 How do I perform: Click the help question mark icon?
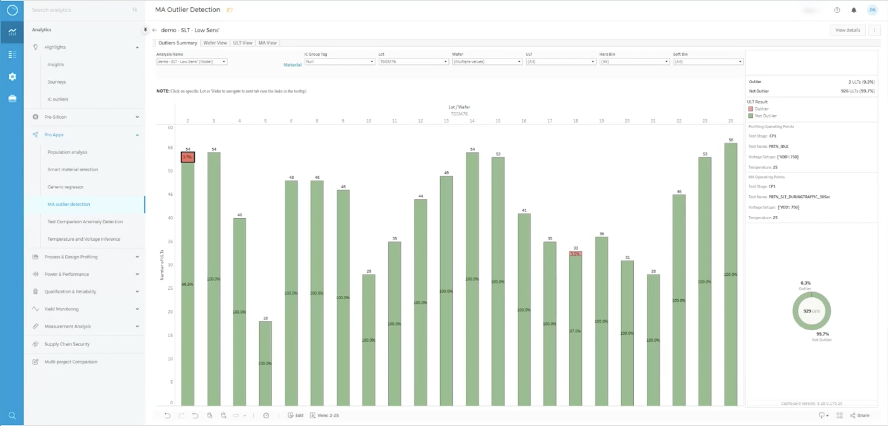[837, 10]
